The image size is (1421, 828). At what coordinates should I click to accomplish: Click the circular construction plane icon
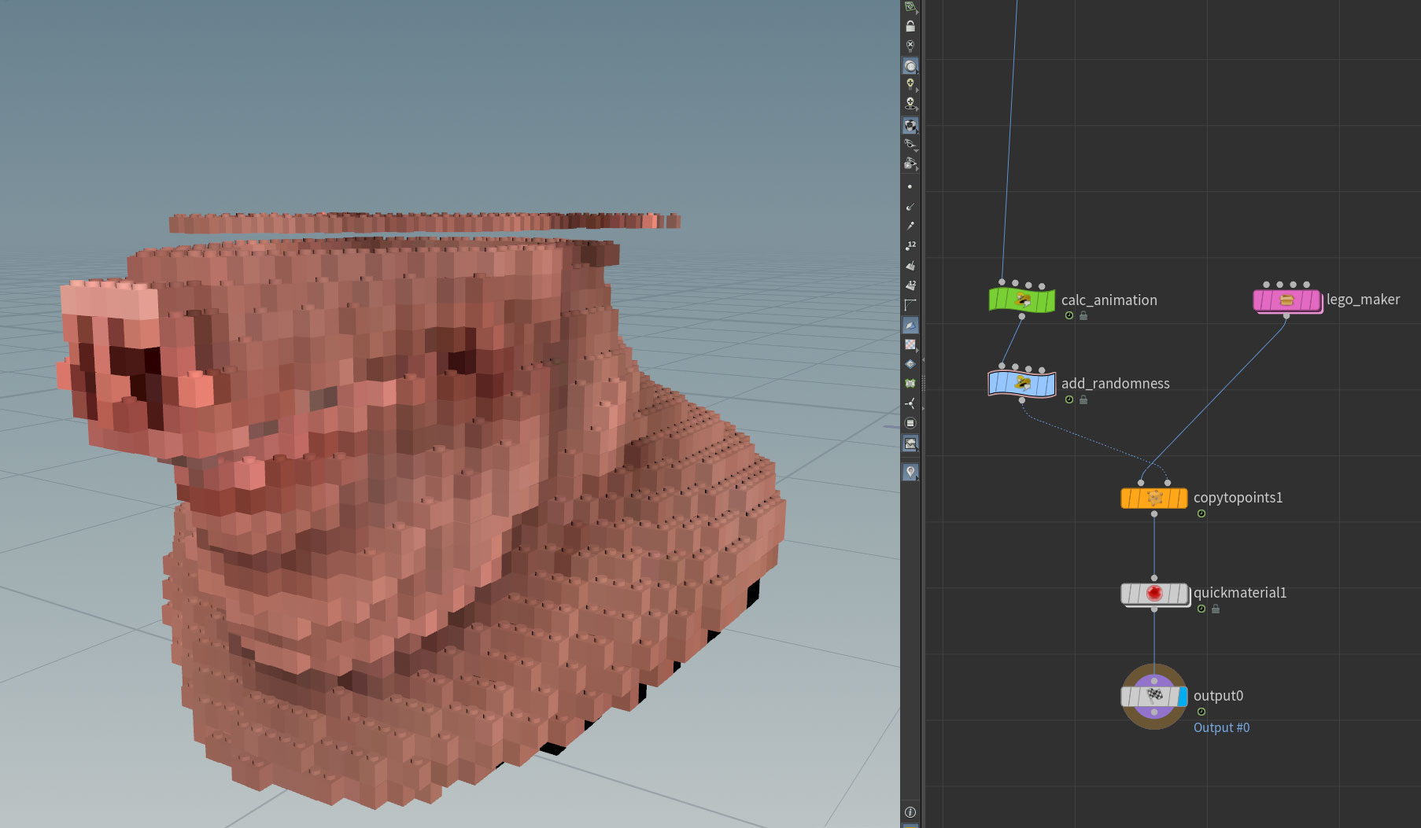(x=910, y=423)
